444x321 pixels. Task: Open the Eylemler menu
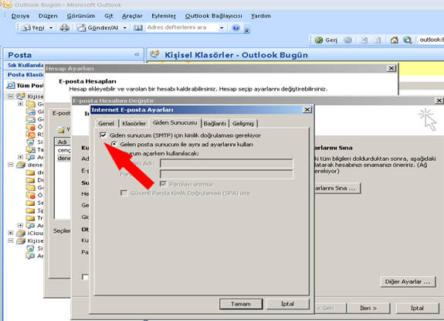click(164, 16)
